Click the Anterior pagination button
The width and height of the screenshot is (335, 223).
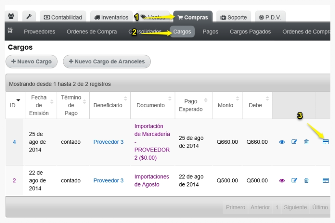[x=260, y=207]
